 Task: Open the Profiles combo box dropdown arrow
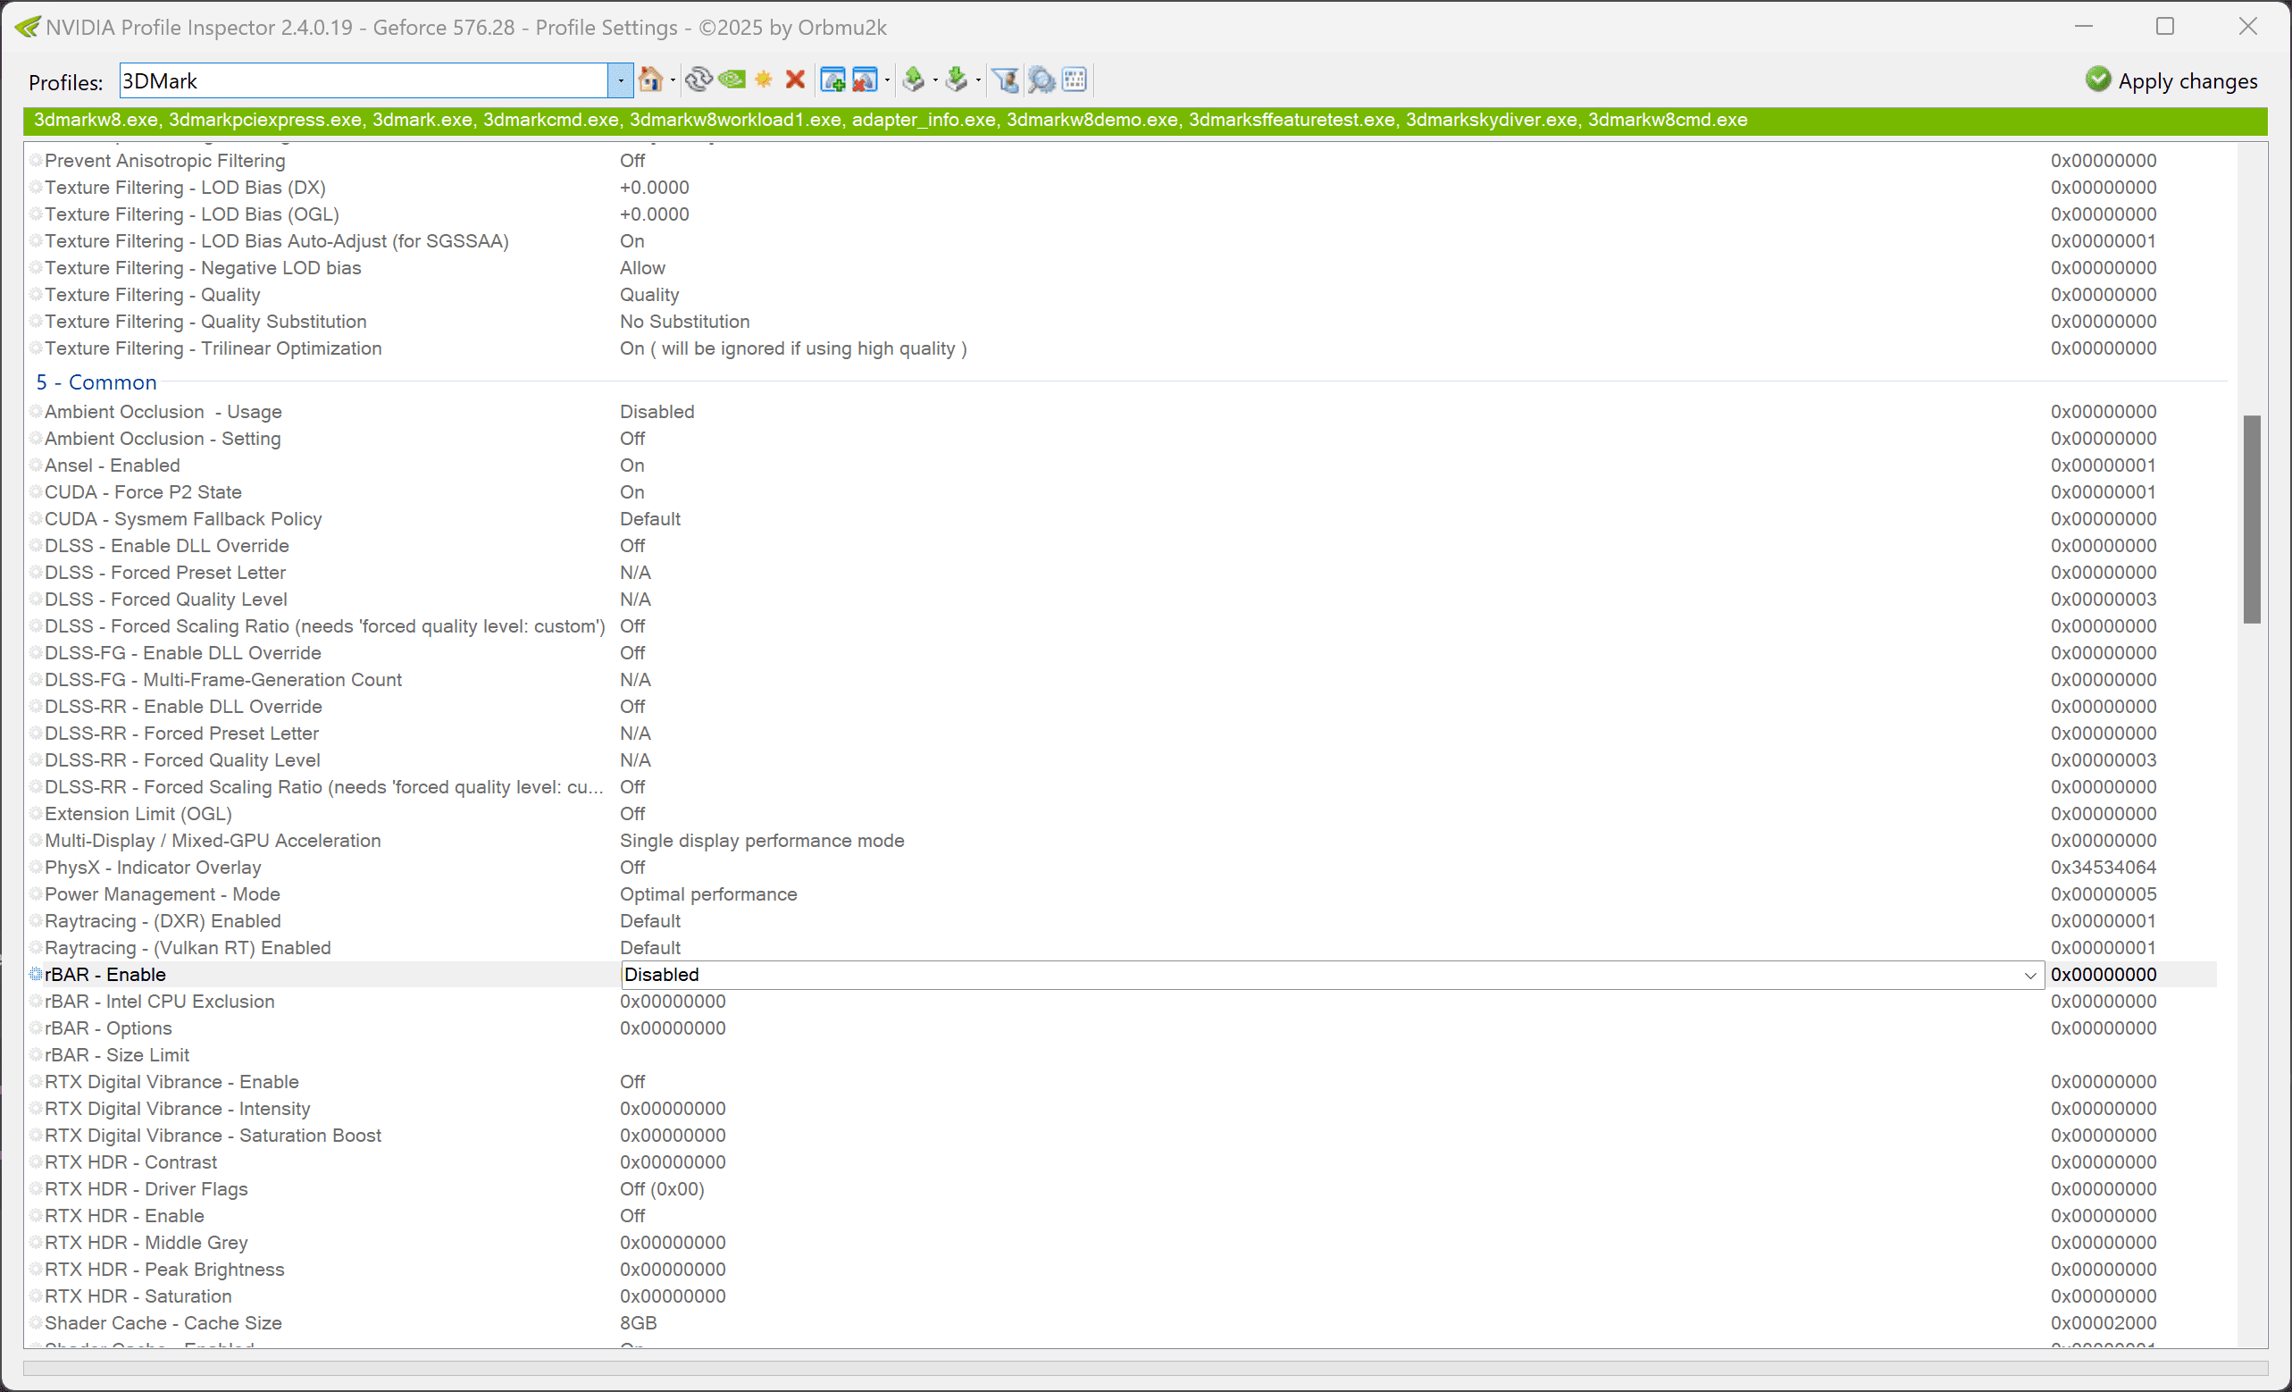pos(621,81)
